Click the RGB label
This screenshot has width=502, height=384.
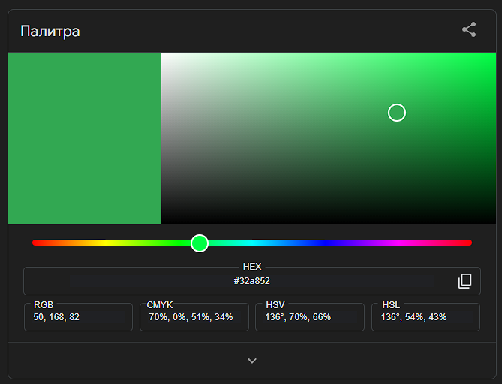(x=44, y=305)
